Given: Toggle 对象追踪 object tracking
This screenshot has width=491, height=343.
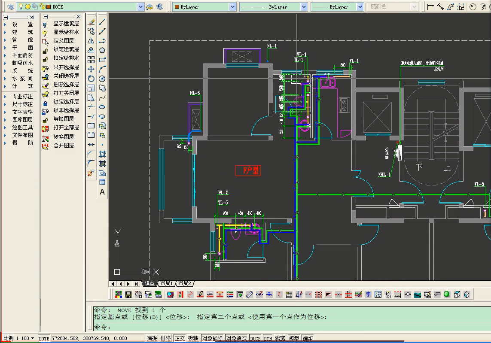Looking at the screenshot, I should (236, 338).
